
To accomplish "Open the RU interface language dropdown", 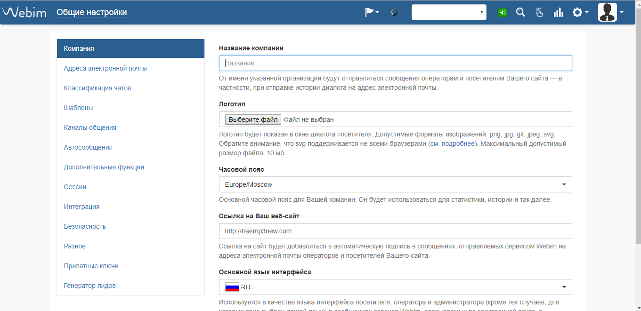I will point(395,287).
